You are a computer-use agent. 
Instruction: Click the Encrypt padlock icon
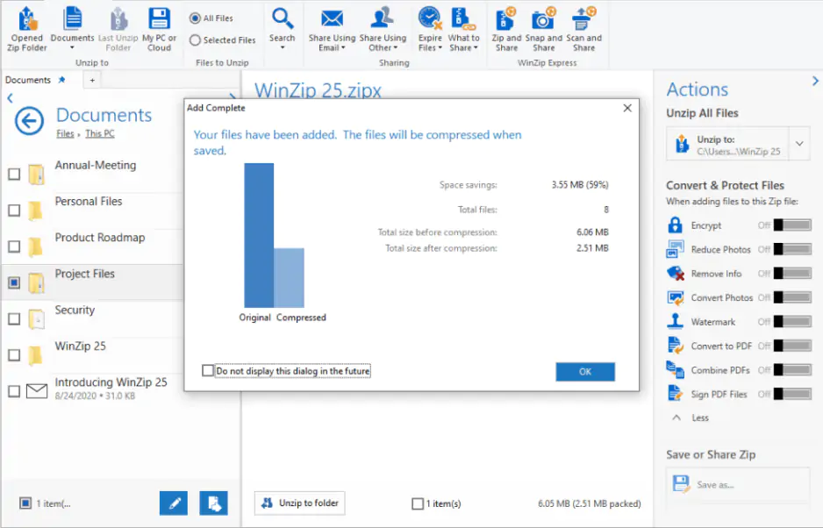point(675,225)
